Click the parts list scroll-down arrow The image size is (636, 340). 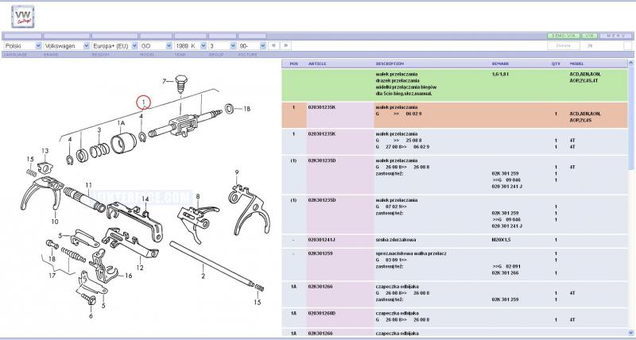click(x=630, y=333)
